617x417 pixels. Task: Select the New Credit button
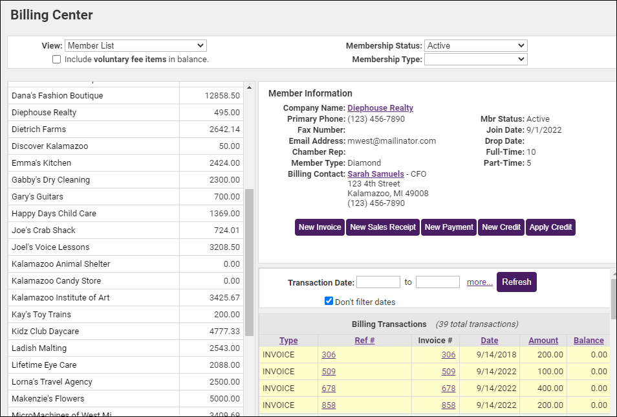click(501, 227)
